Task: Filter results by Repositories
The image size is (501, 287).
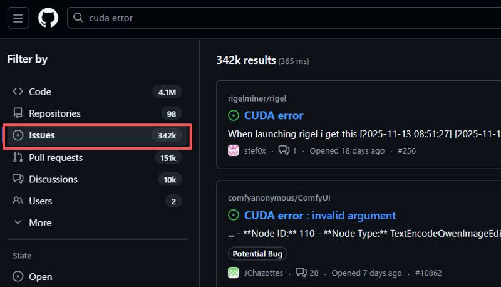Action: (54, 113)
